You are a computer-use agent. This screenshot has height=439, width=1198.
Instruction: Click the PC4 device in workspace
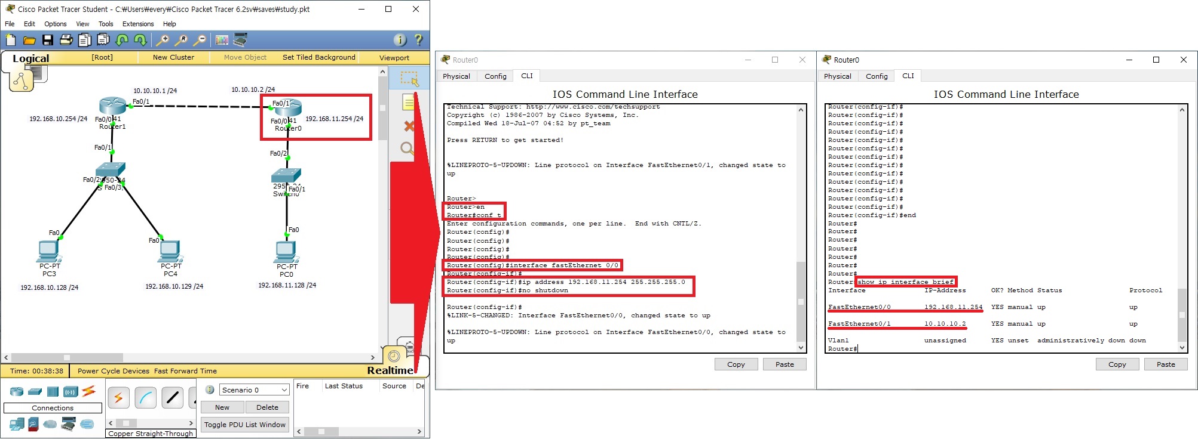tap(170, 251)
